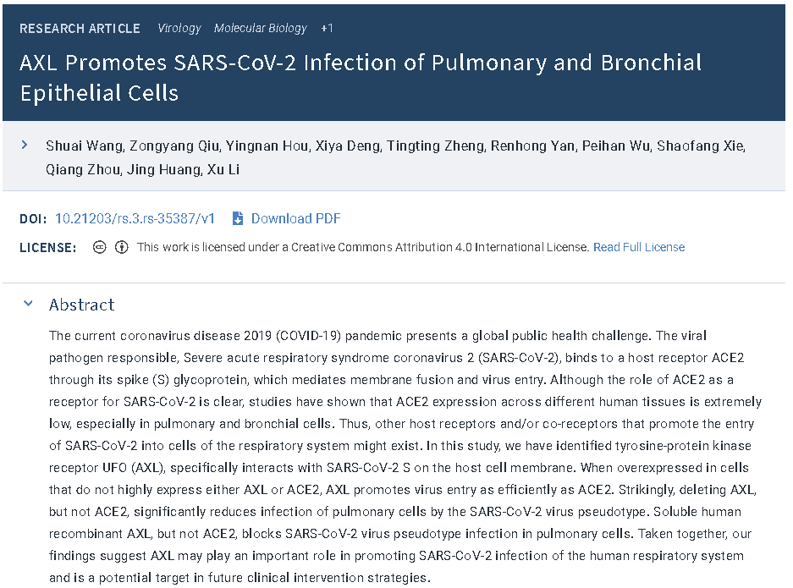Click the attribution person icon
This screenshot has height=588, width=793.
click(x=121, y=247)
